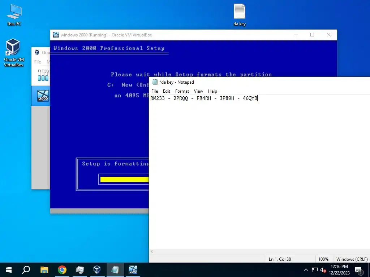This screenshot has width=370, height=277.
Task: Click Windows (CRLF) status bar entry
Action: pos(352,259)
